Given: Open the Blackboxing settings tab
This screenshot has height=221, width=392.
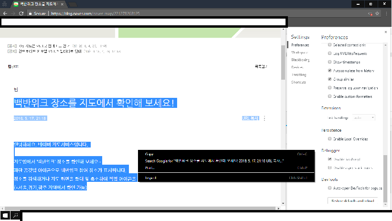Looking at the screenshot, I should click(x=300, y=60).
